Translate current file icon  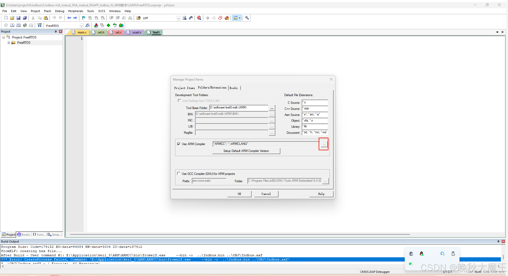tap(6, 25)
